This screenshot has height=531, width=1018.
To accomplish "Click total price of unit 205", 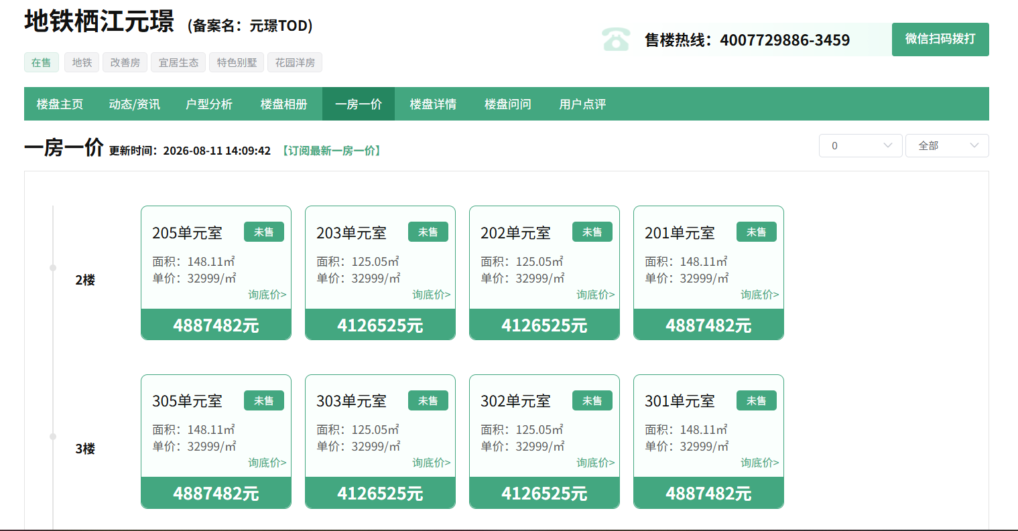I will (216, 325).
